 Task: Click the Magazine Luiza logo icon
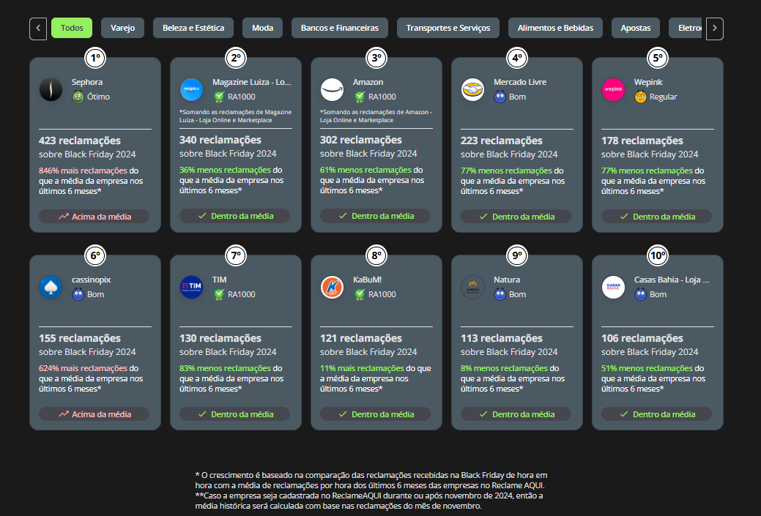191,89
